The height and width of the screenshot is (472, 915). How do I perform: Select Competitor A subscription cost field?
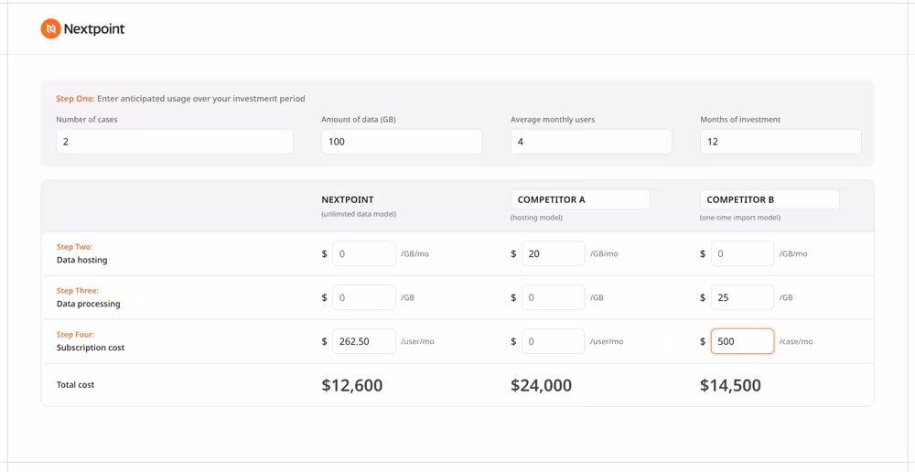pyautogui.click(x=554, y=341)
